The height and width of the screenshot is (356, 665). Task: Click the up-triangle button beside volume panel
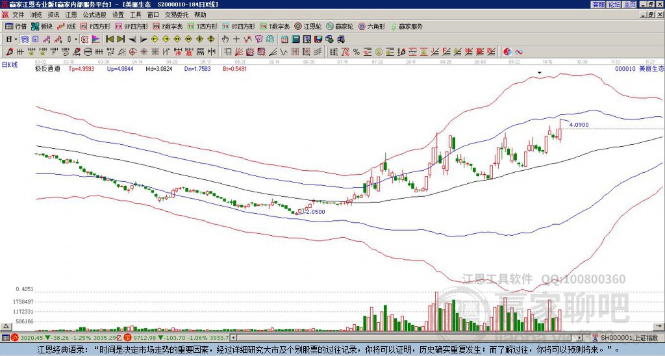click(6, 326)
